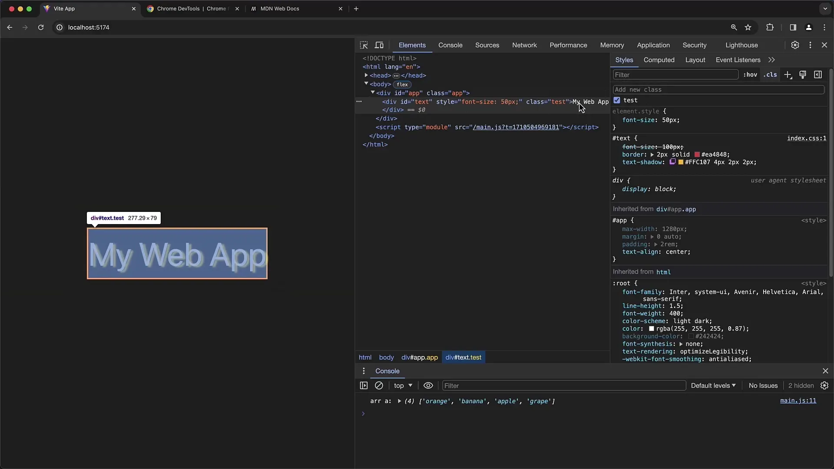This screenshot has height=469, width=834.
Task: Select the Event Listeners tab
Action: pos(738,59)
